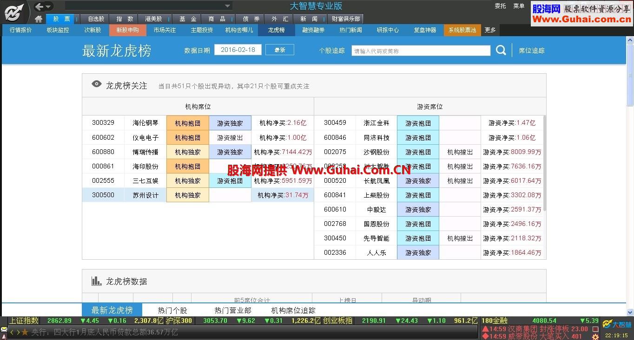Switch to the 债券 tab
Viewport: 634px width, 340px height.
point(251,19)
